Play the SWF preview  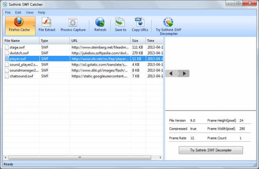click(x=184, y=73)
